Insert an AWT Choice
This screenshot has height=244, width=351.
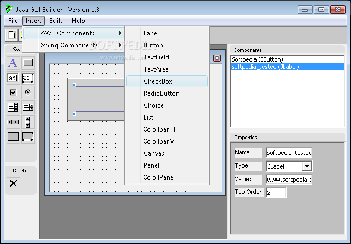click(167, 105)
